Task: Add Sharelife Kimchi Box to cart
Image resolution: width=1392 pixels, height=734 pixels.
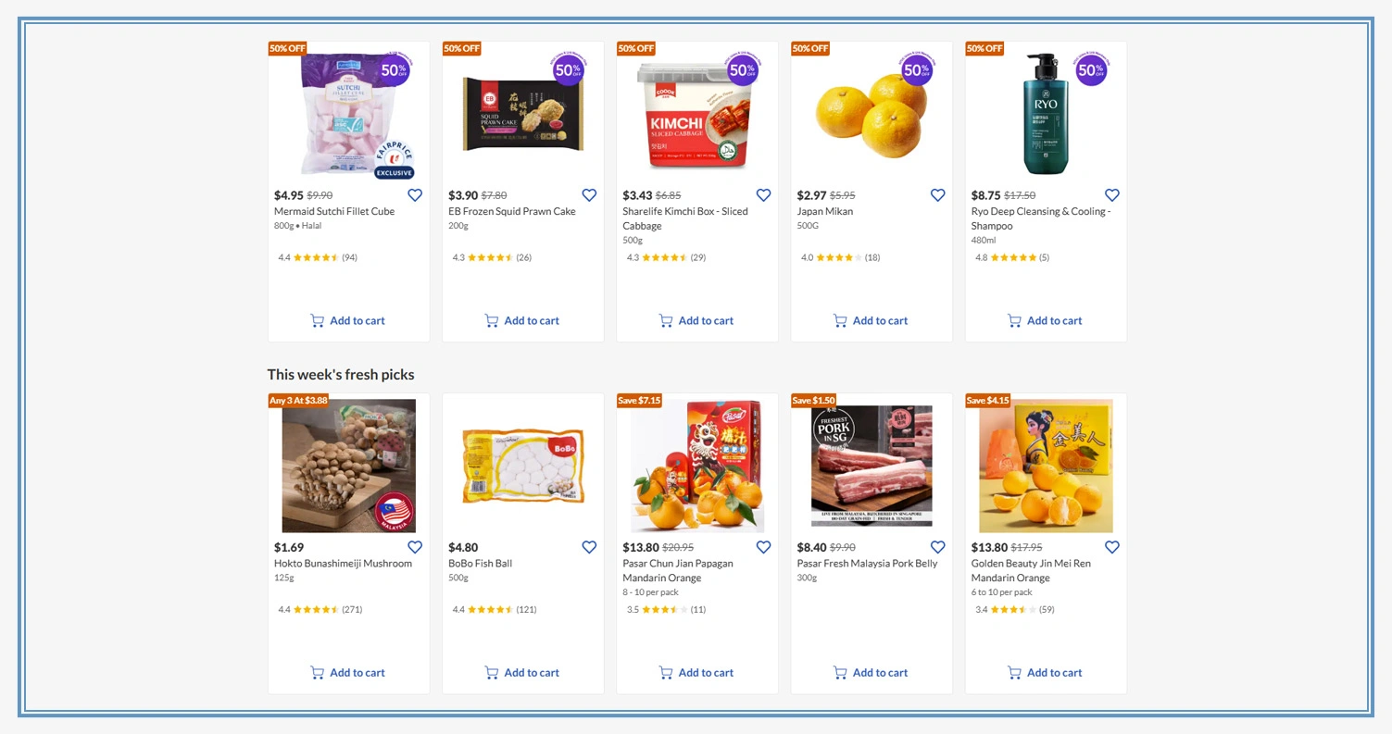Action: pyautogui.click(x=696, y=321)
